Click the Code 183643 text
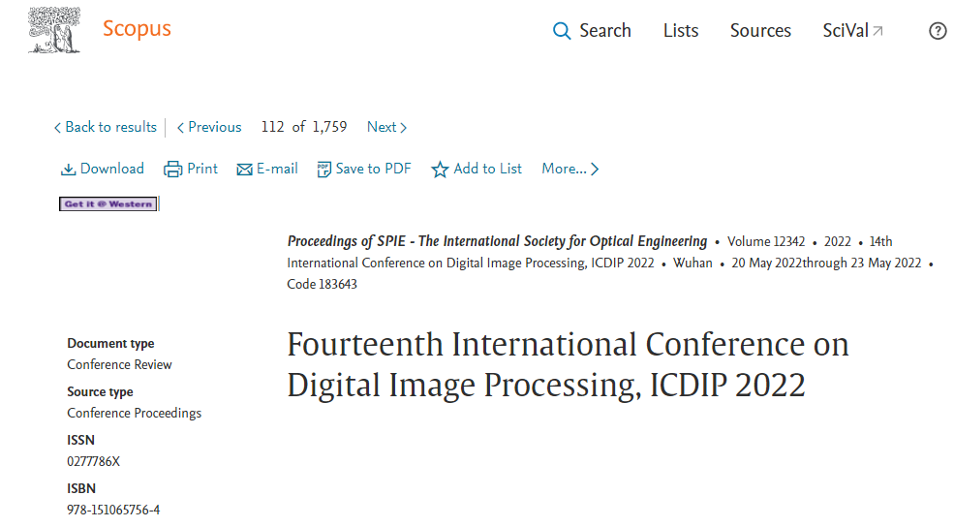This screenshot has width=954, height=527. 322,284
